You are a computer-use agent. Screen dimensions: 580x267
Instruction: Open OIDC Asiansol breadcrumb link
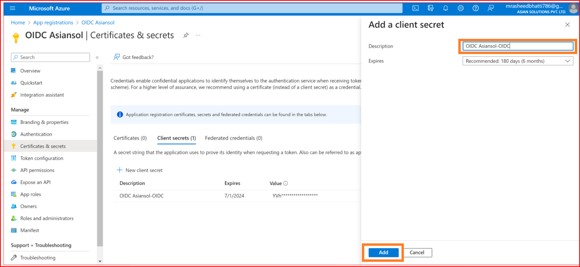coord(98,23)
